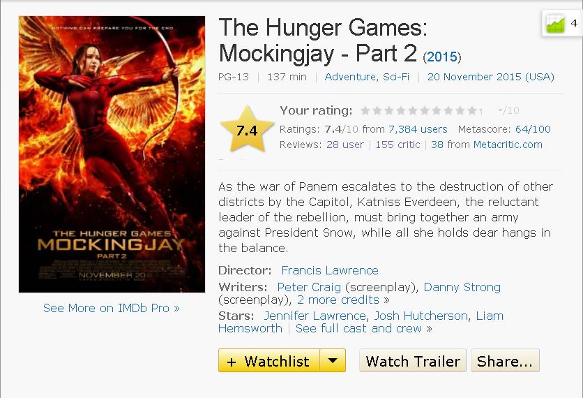
Task: Open Jennifer Lawrence's profile link
Action: point(315,316)
